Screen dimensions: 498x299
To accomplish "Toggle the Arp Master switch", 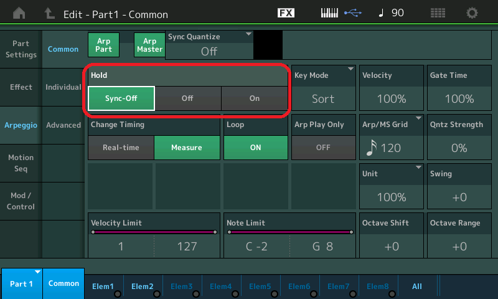I will [x=149, y=45].
